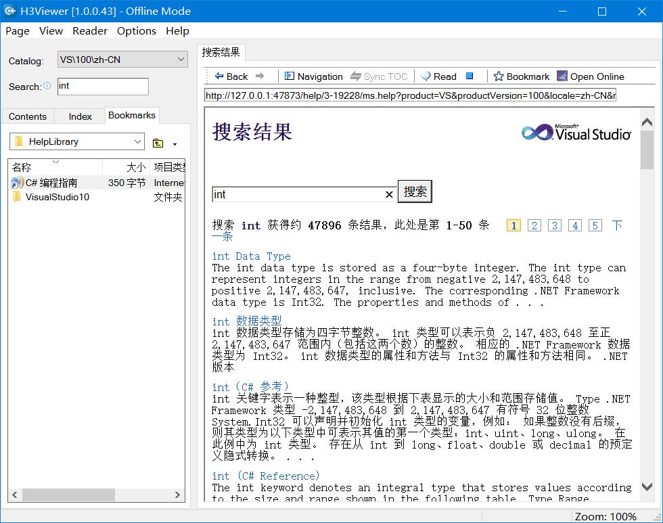Click the forward arrow in the toolbar
663x523 pixels.
pyautogui.click(x=260, y=76)
